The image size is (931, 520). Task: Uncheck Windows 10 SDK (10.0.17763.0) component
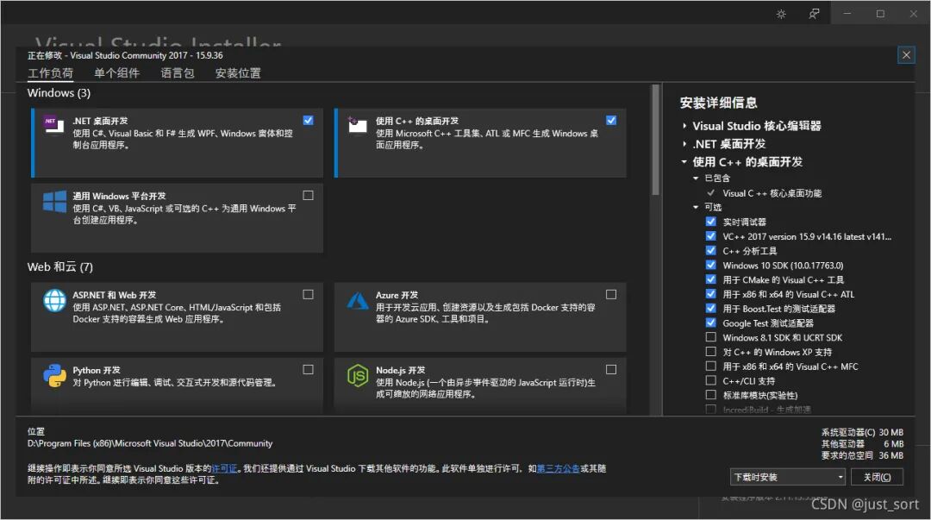[710, 265]
